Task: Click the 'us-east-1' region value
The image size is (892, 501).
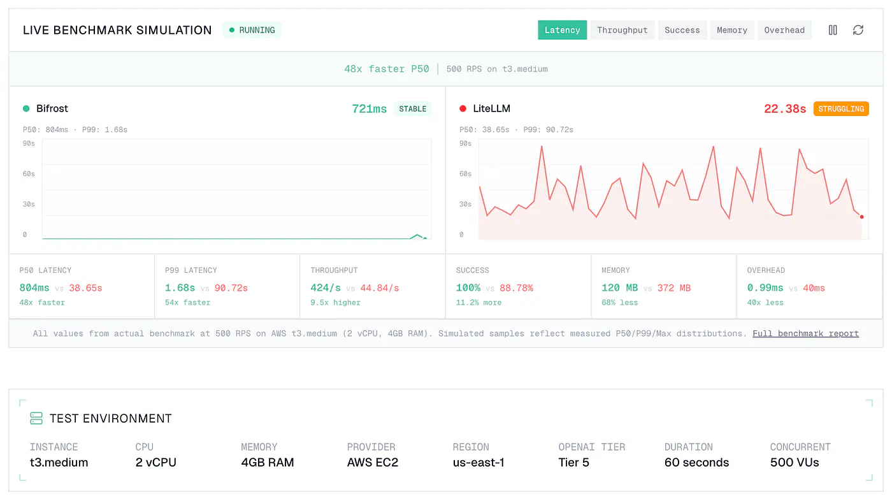Action: 478,463
